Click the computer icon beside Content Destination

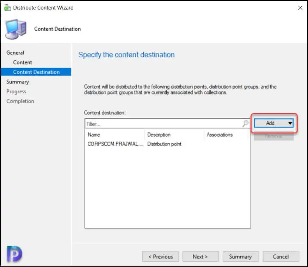click(x=16, y=29)
